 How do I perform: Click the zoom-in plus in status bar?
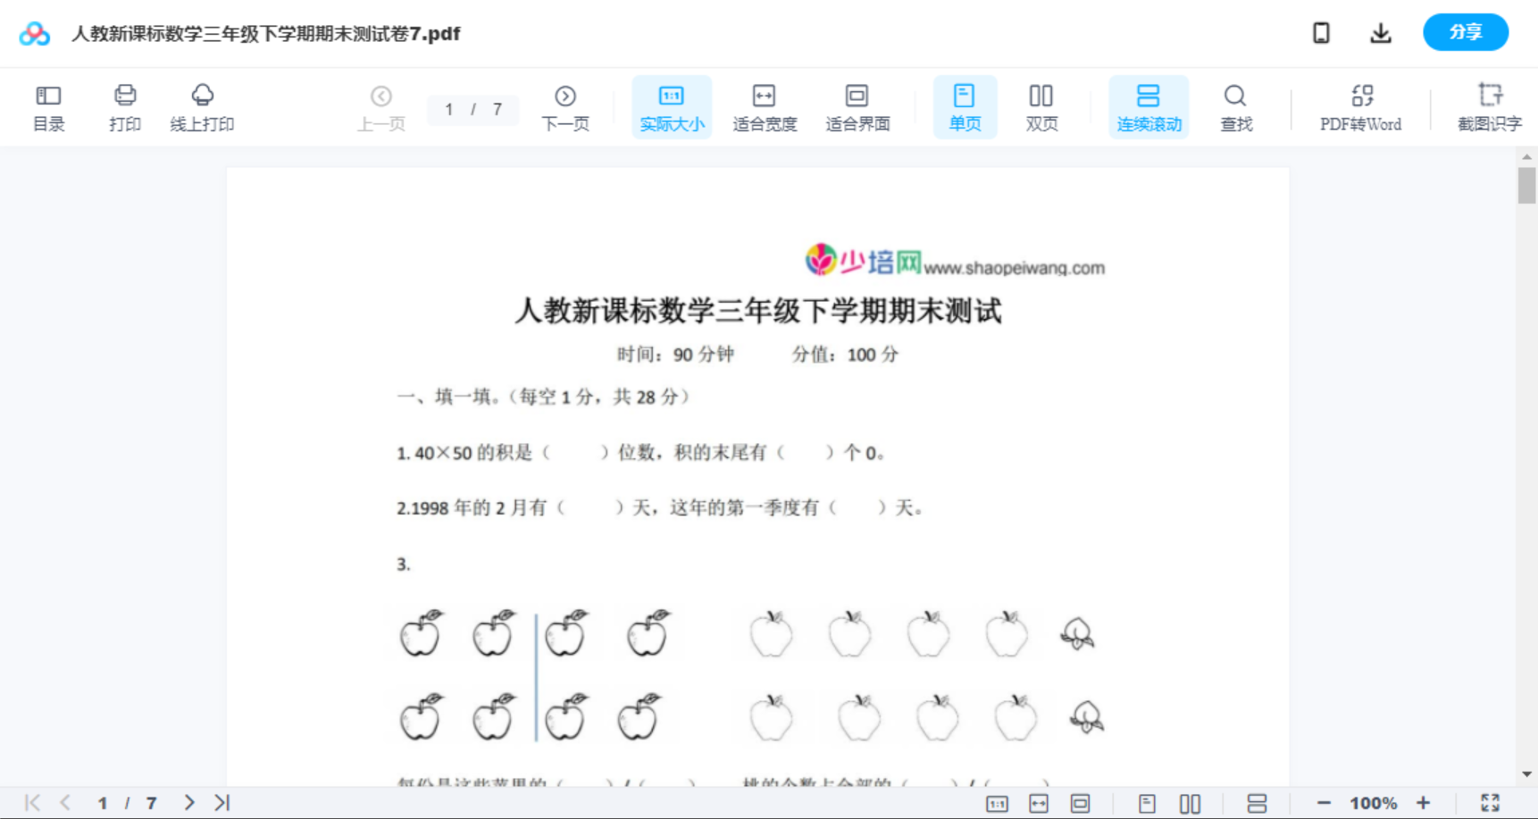1425,801
